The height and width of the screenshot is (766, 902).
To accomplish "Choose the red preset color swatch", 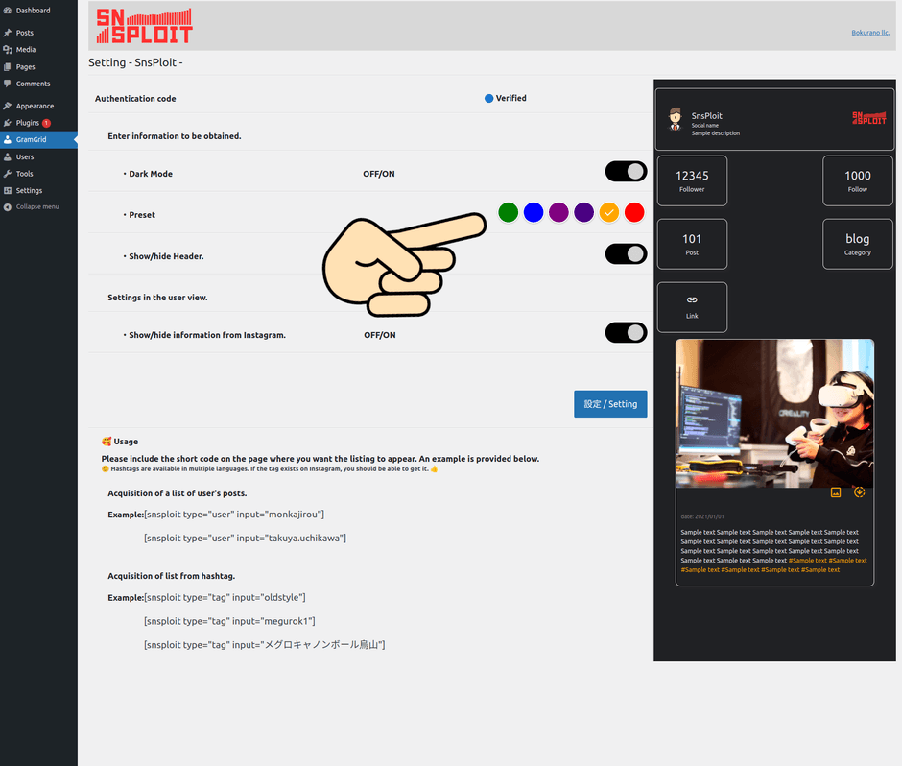I will [x=634, y=213].
